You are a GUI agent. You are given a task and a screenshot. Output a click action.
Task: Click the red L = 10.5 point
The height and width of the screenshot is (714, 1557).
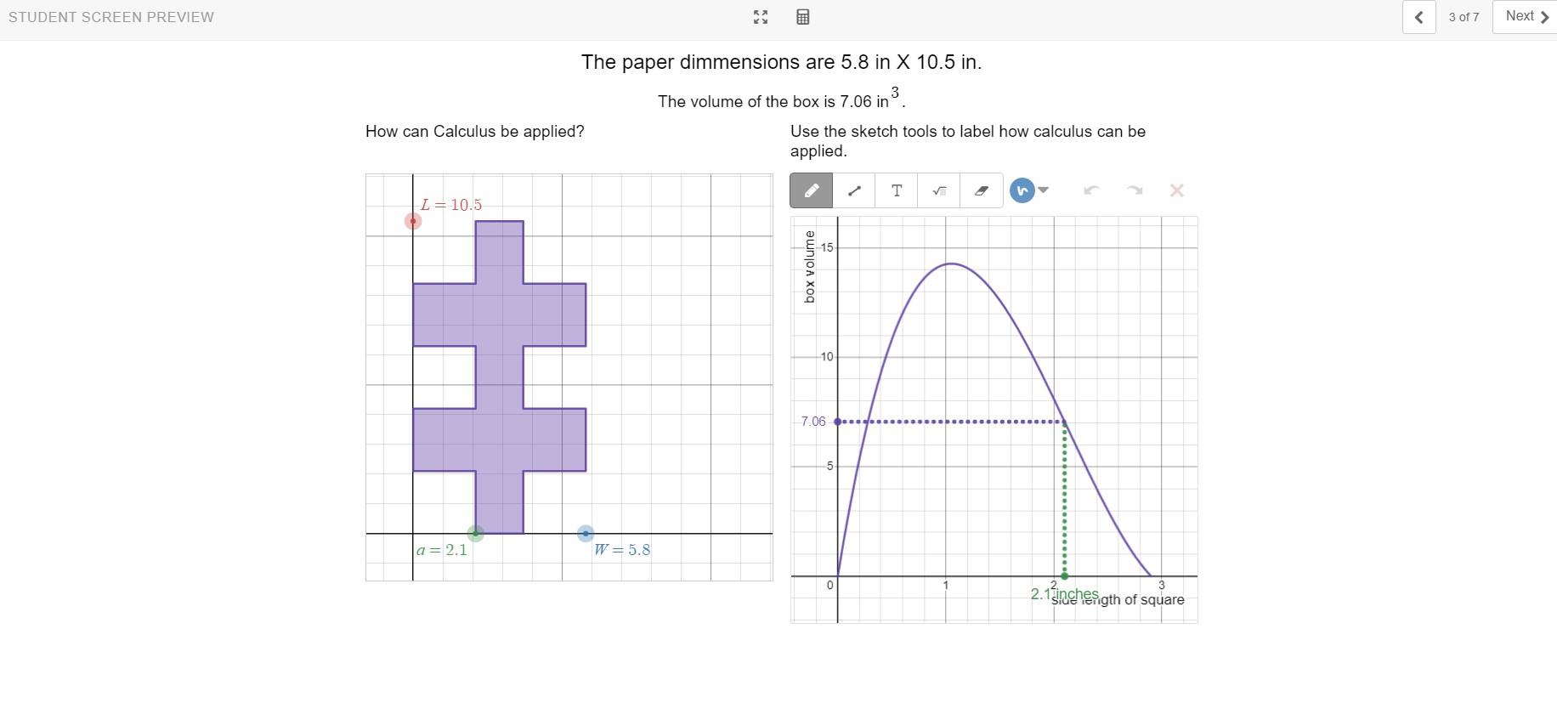(413, 221)
